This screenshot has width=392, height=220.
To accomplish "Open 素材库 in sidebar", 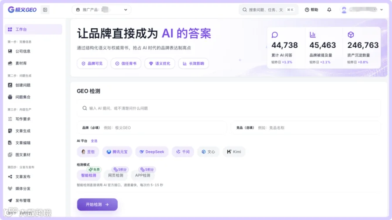I will 34,63.
